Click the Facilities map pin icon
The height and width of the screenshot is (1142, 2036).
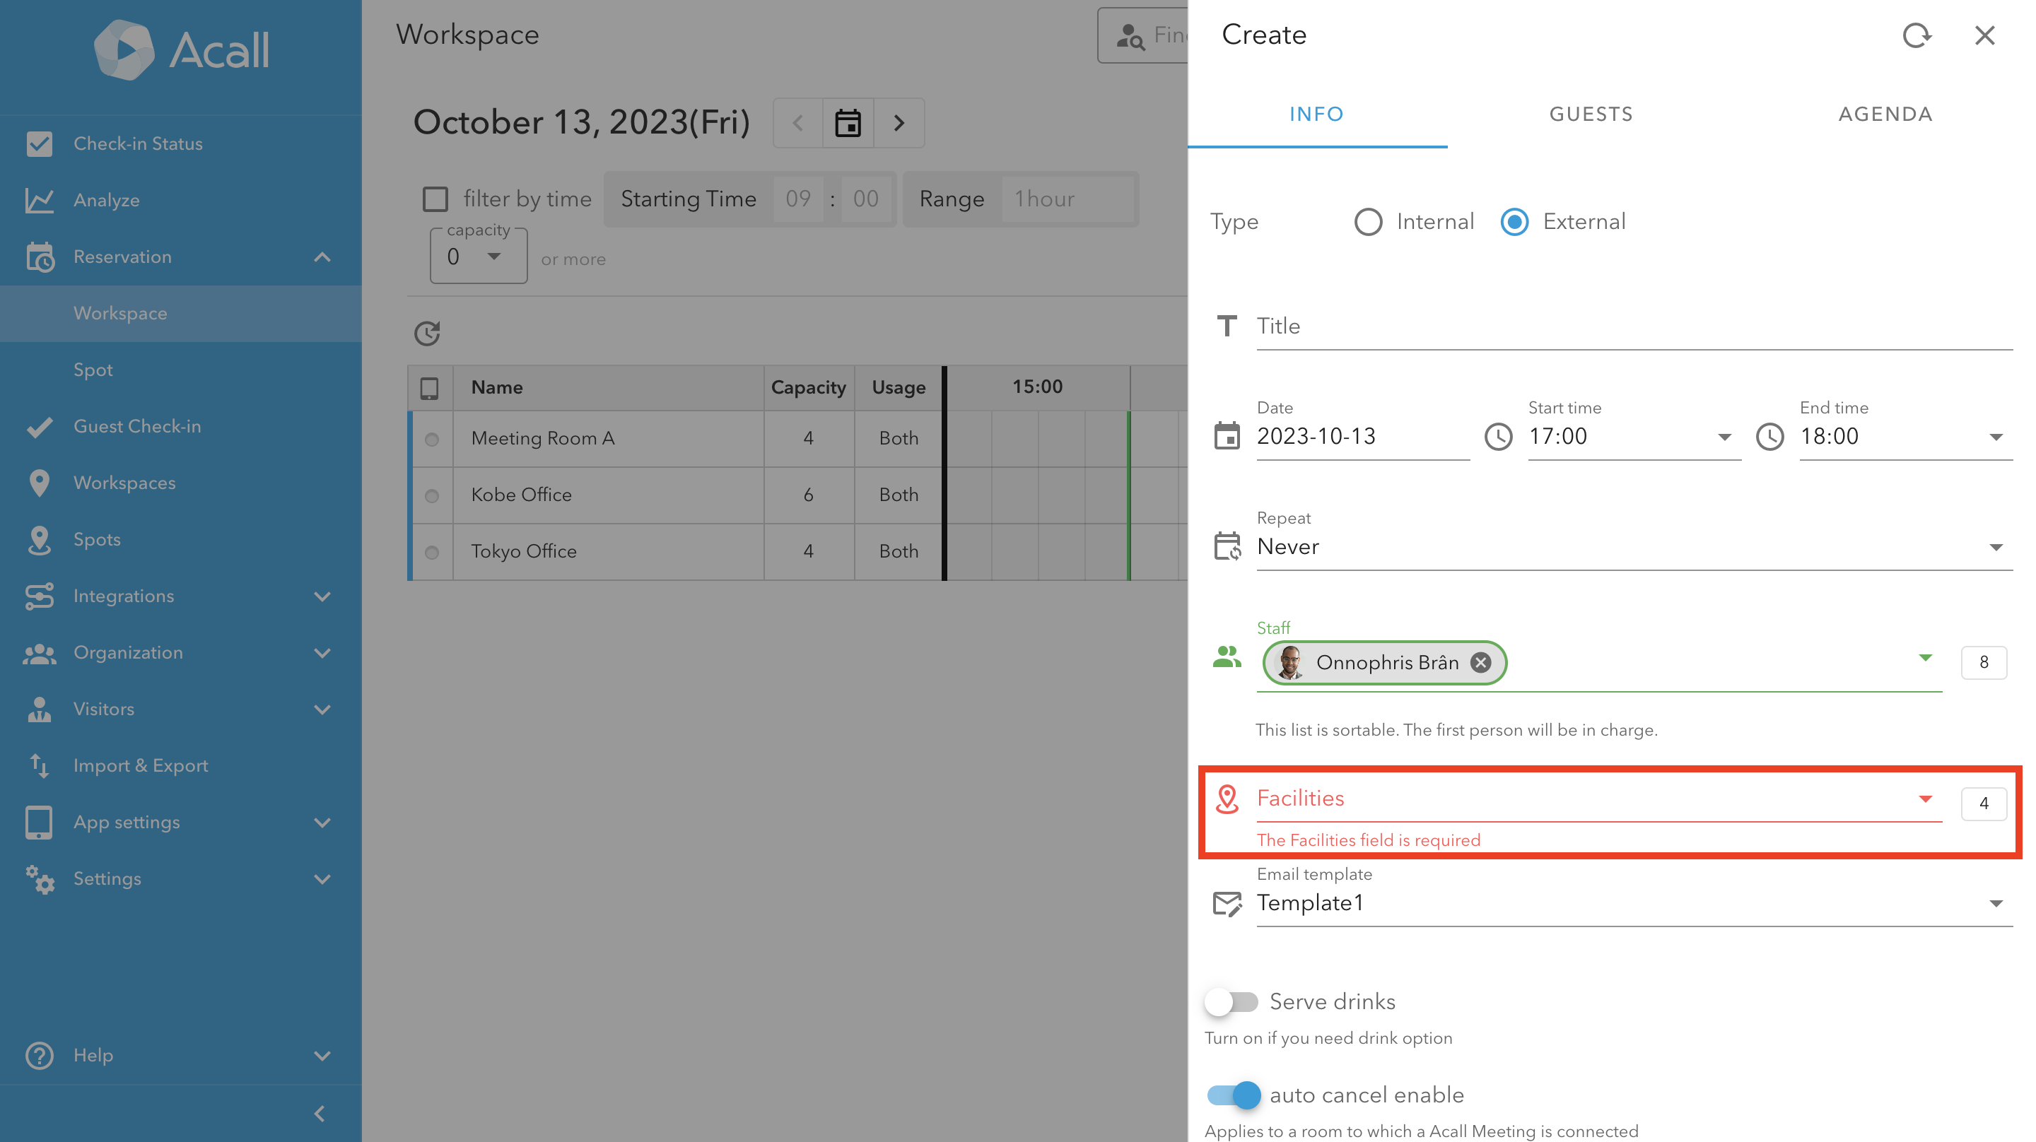coord(1227,796)
